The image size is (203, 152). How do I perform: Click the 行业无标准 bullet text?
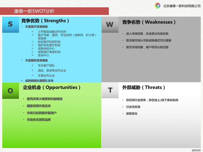click(133, 107)
